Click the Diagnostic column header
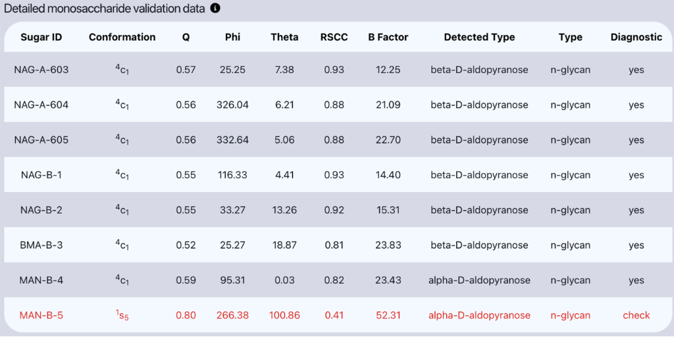The width and height of the screenshot is (674, 337). coord(636,37)
